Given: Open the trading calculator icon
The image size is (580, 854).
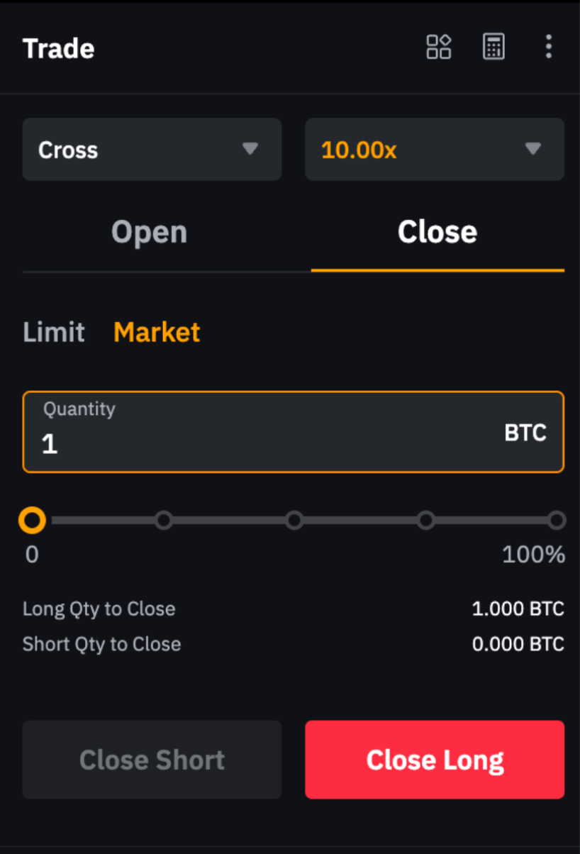Looking at the screenshot, I should pos(493,48).
